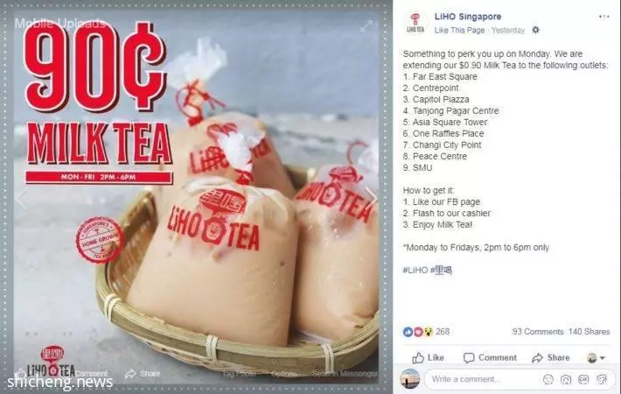This screenshot has height=394, width=621.
Task: Like the post in the sidebar
Action: (428, 357)
